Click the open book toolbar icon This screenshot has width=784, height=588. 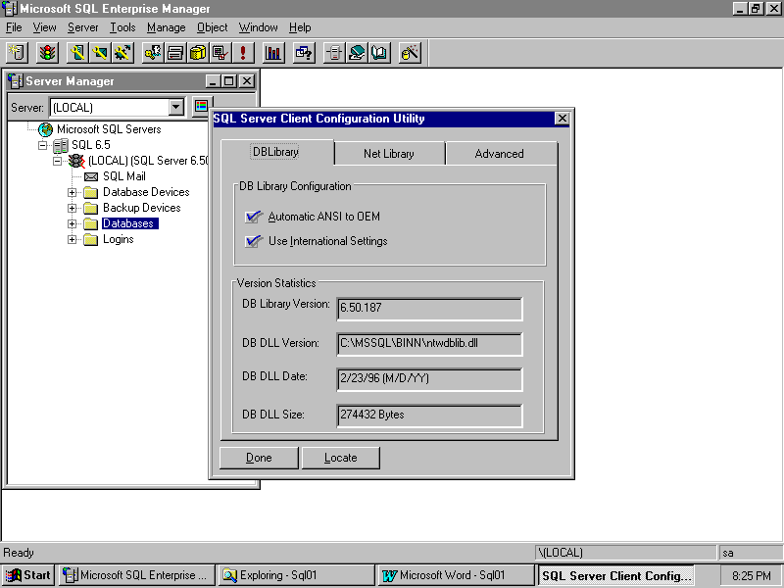pos(380,52)
